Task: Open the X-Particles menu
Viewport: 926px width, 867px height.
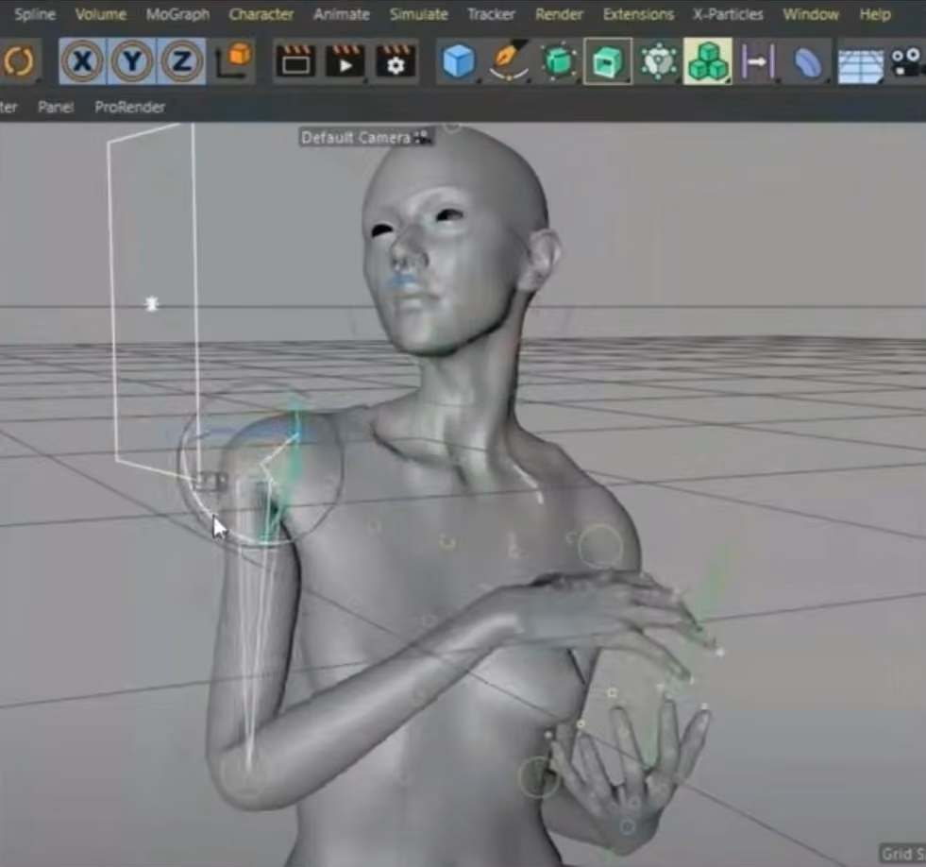Action: coord(728,14)
